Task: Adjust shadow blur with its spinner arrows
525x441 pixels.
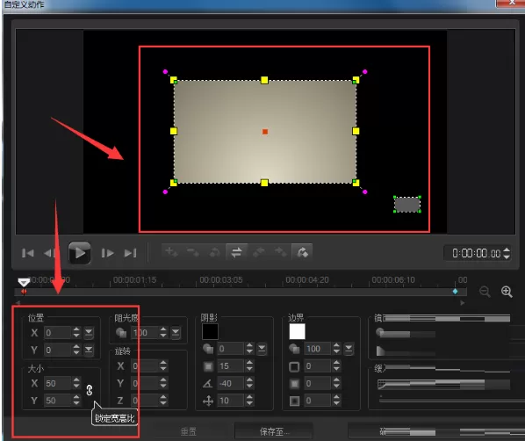Action: 249,366
